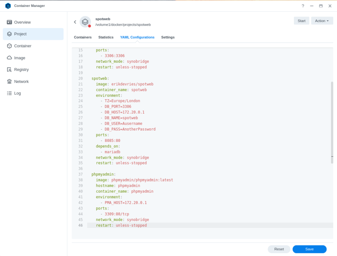Open the Overview page
The image size is (337, 256).
click(33, 22)
